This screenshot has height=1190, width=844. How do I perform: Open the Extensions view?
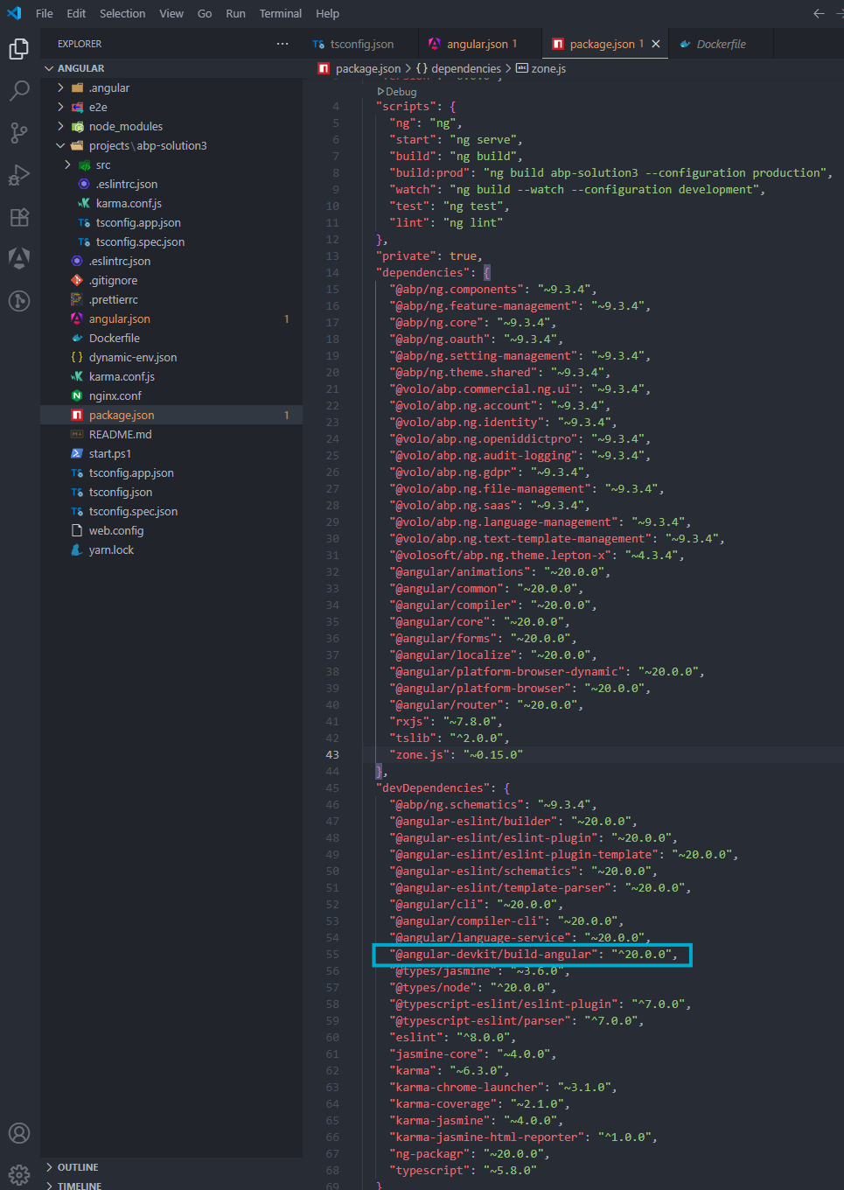19,217
